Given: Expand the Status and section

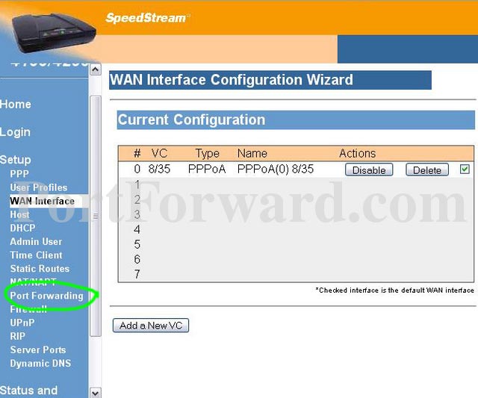Looking at the screenshot, I should coord(28,391).
